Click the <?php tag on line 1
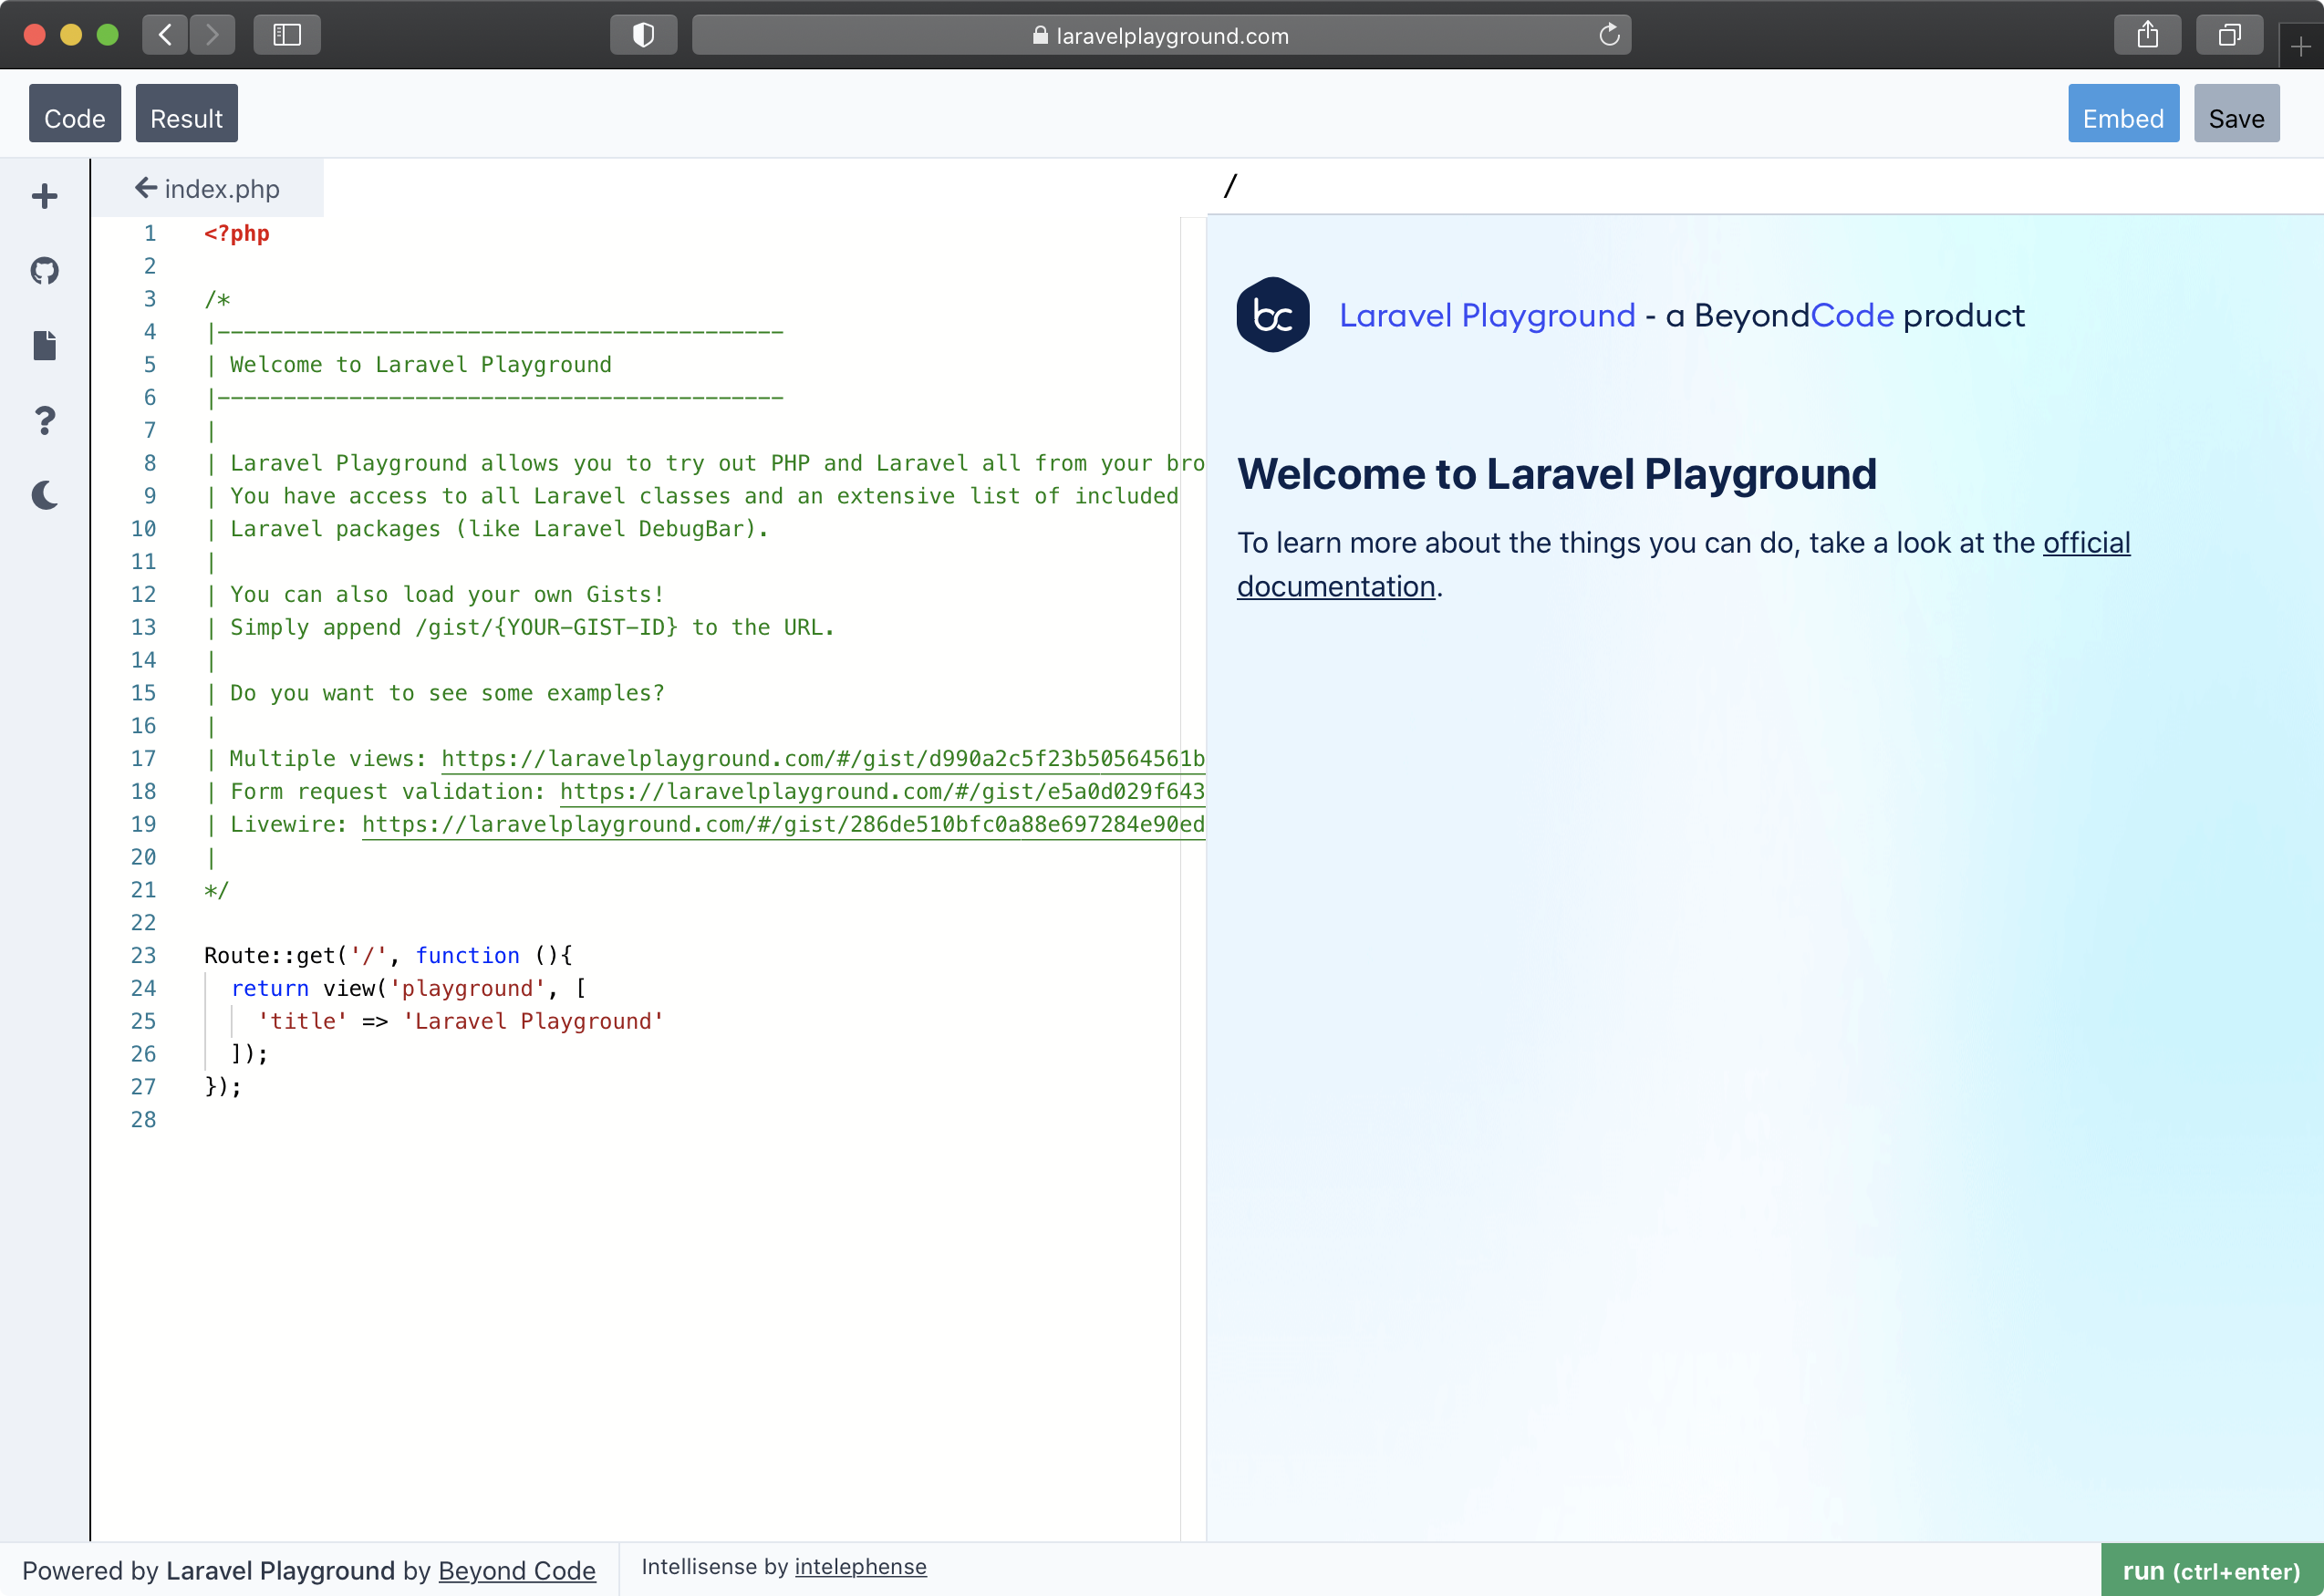 (x=236, y=233)
